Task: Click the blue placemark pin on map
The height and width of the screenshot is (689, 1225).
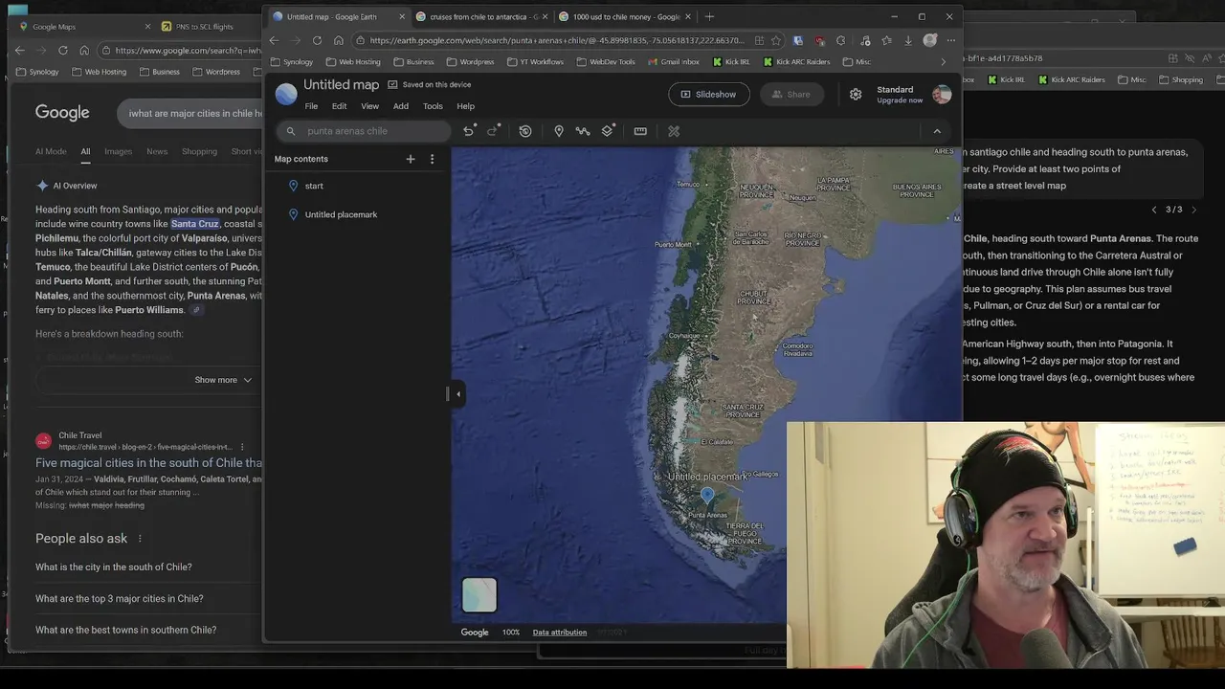Action: (707, 495)
